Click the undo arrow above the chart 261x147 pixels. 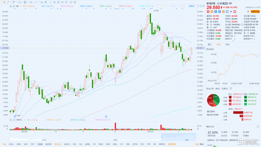(197, 6)
